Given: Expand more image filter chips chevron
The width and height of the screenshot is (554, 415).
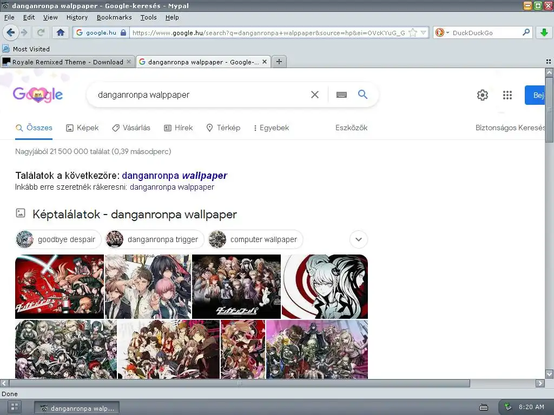Looking at the screenshot, I should pos(359,239).
